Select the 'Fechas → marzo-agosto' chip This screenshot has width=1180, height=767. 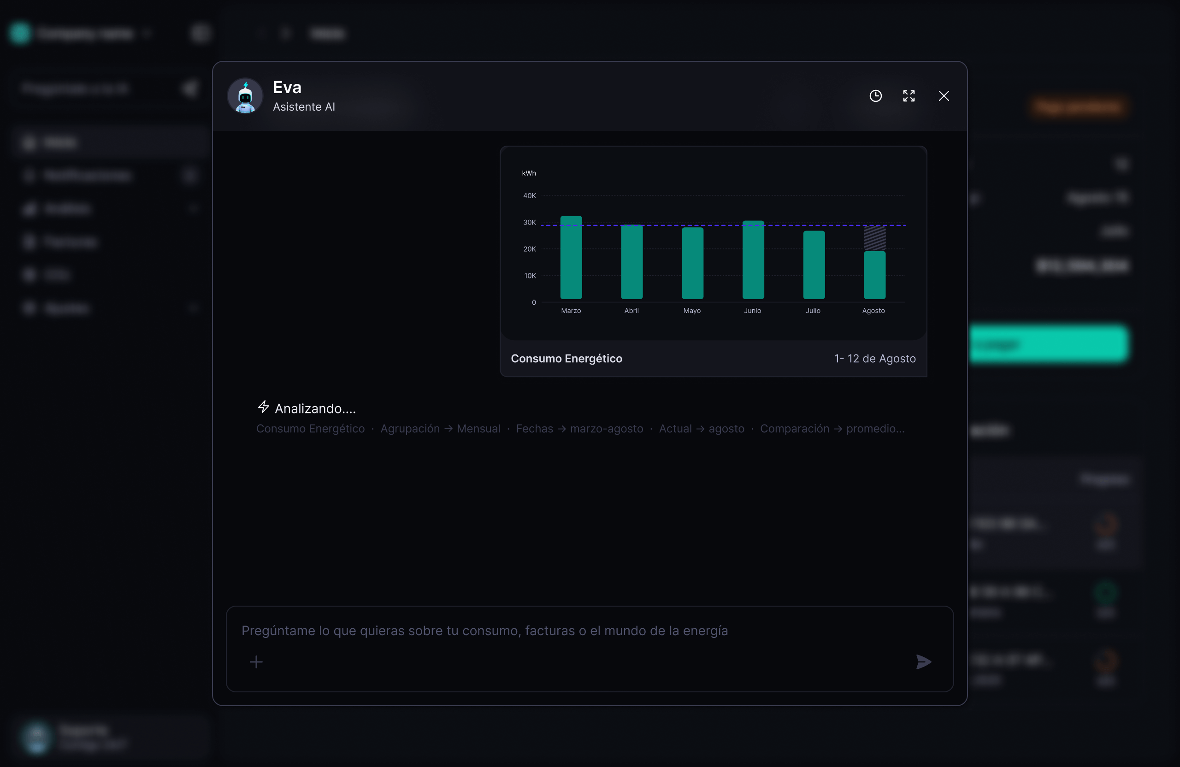pos(579,428)
